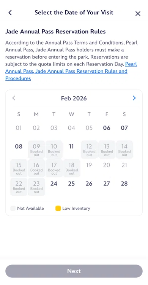Screen dimensions: 148x285
Task: Select February 06 on calendar
Action: coord(107,128)
